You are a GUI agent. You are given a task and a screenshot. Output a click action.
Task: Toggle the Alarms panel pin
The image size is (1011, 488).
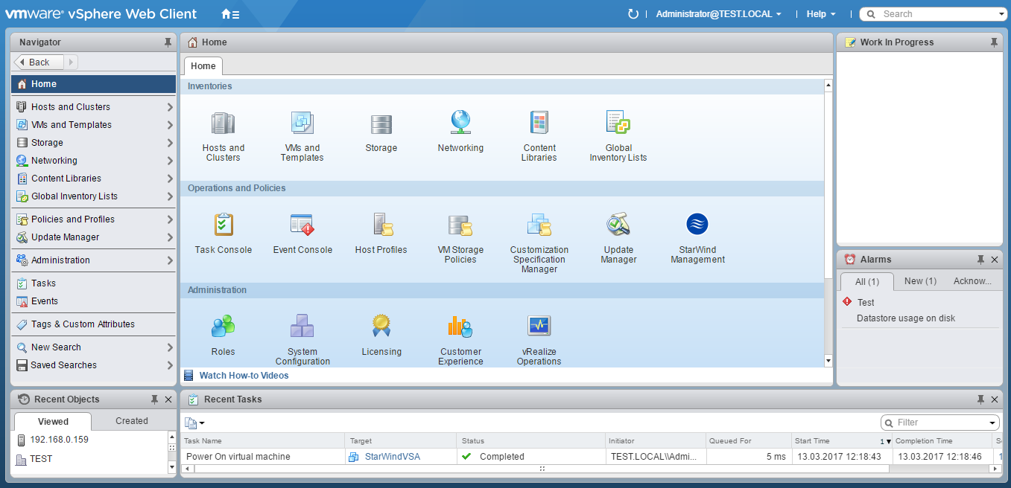[980, 260]
